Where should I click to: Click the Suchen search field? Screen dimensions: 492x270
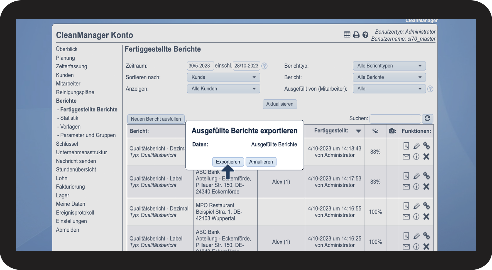(x=395, y=119)
